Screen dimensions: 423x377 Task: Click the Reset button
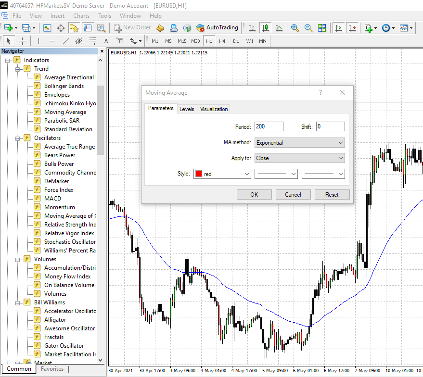(x=332, y=195)
